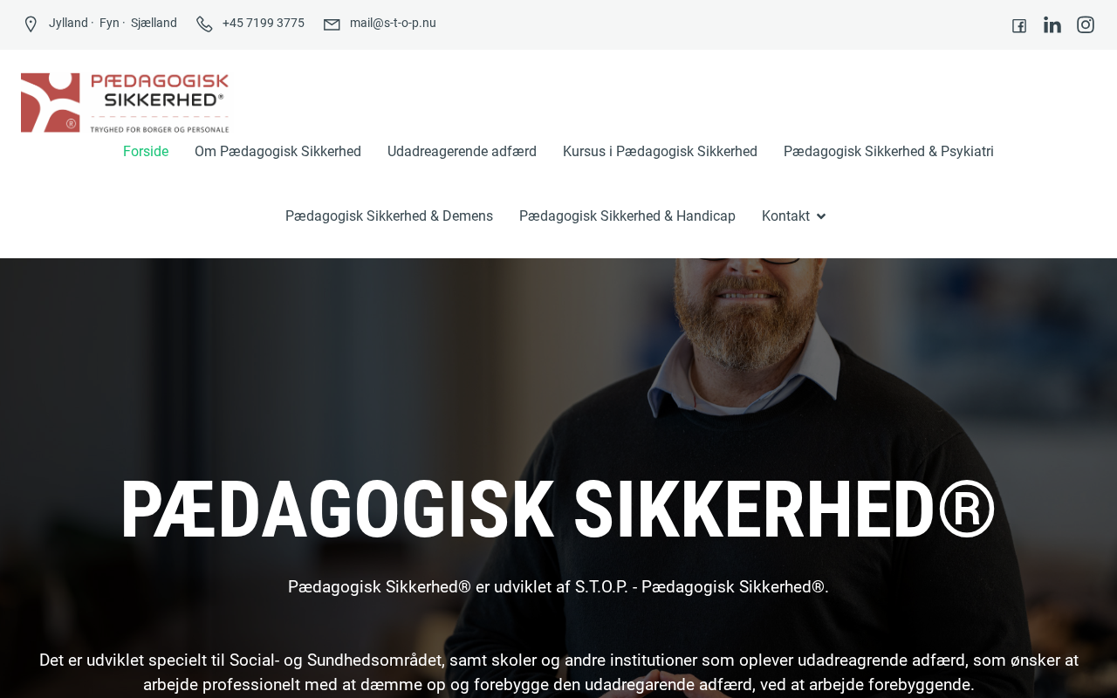Go to Forside menu item
1117x698 pixels.
(146, 152)
